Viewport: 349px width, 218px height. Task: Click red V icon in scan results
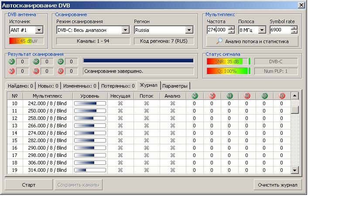pos(12,71)
